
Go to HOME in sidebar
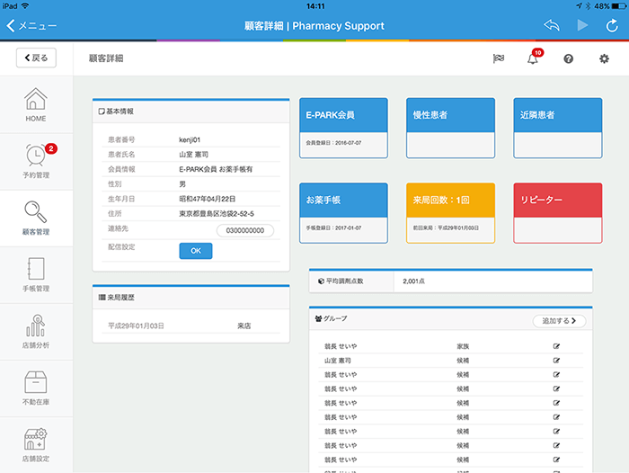click(36, 105)
